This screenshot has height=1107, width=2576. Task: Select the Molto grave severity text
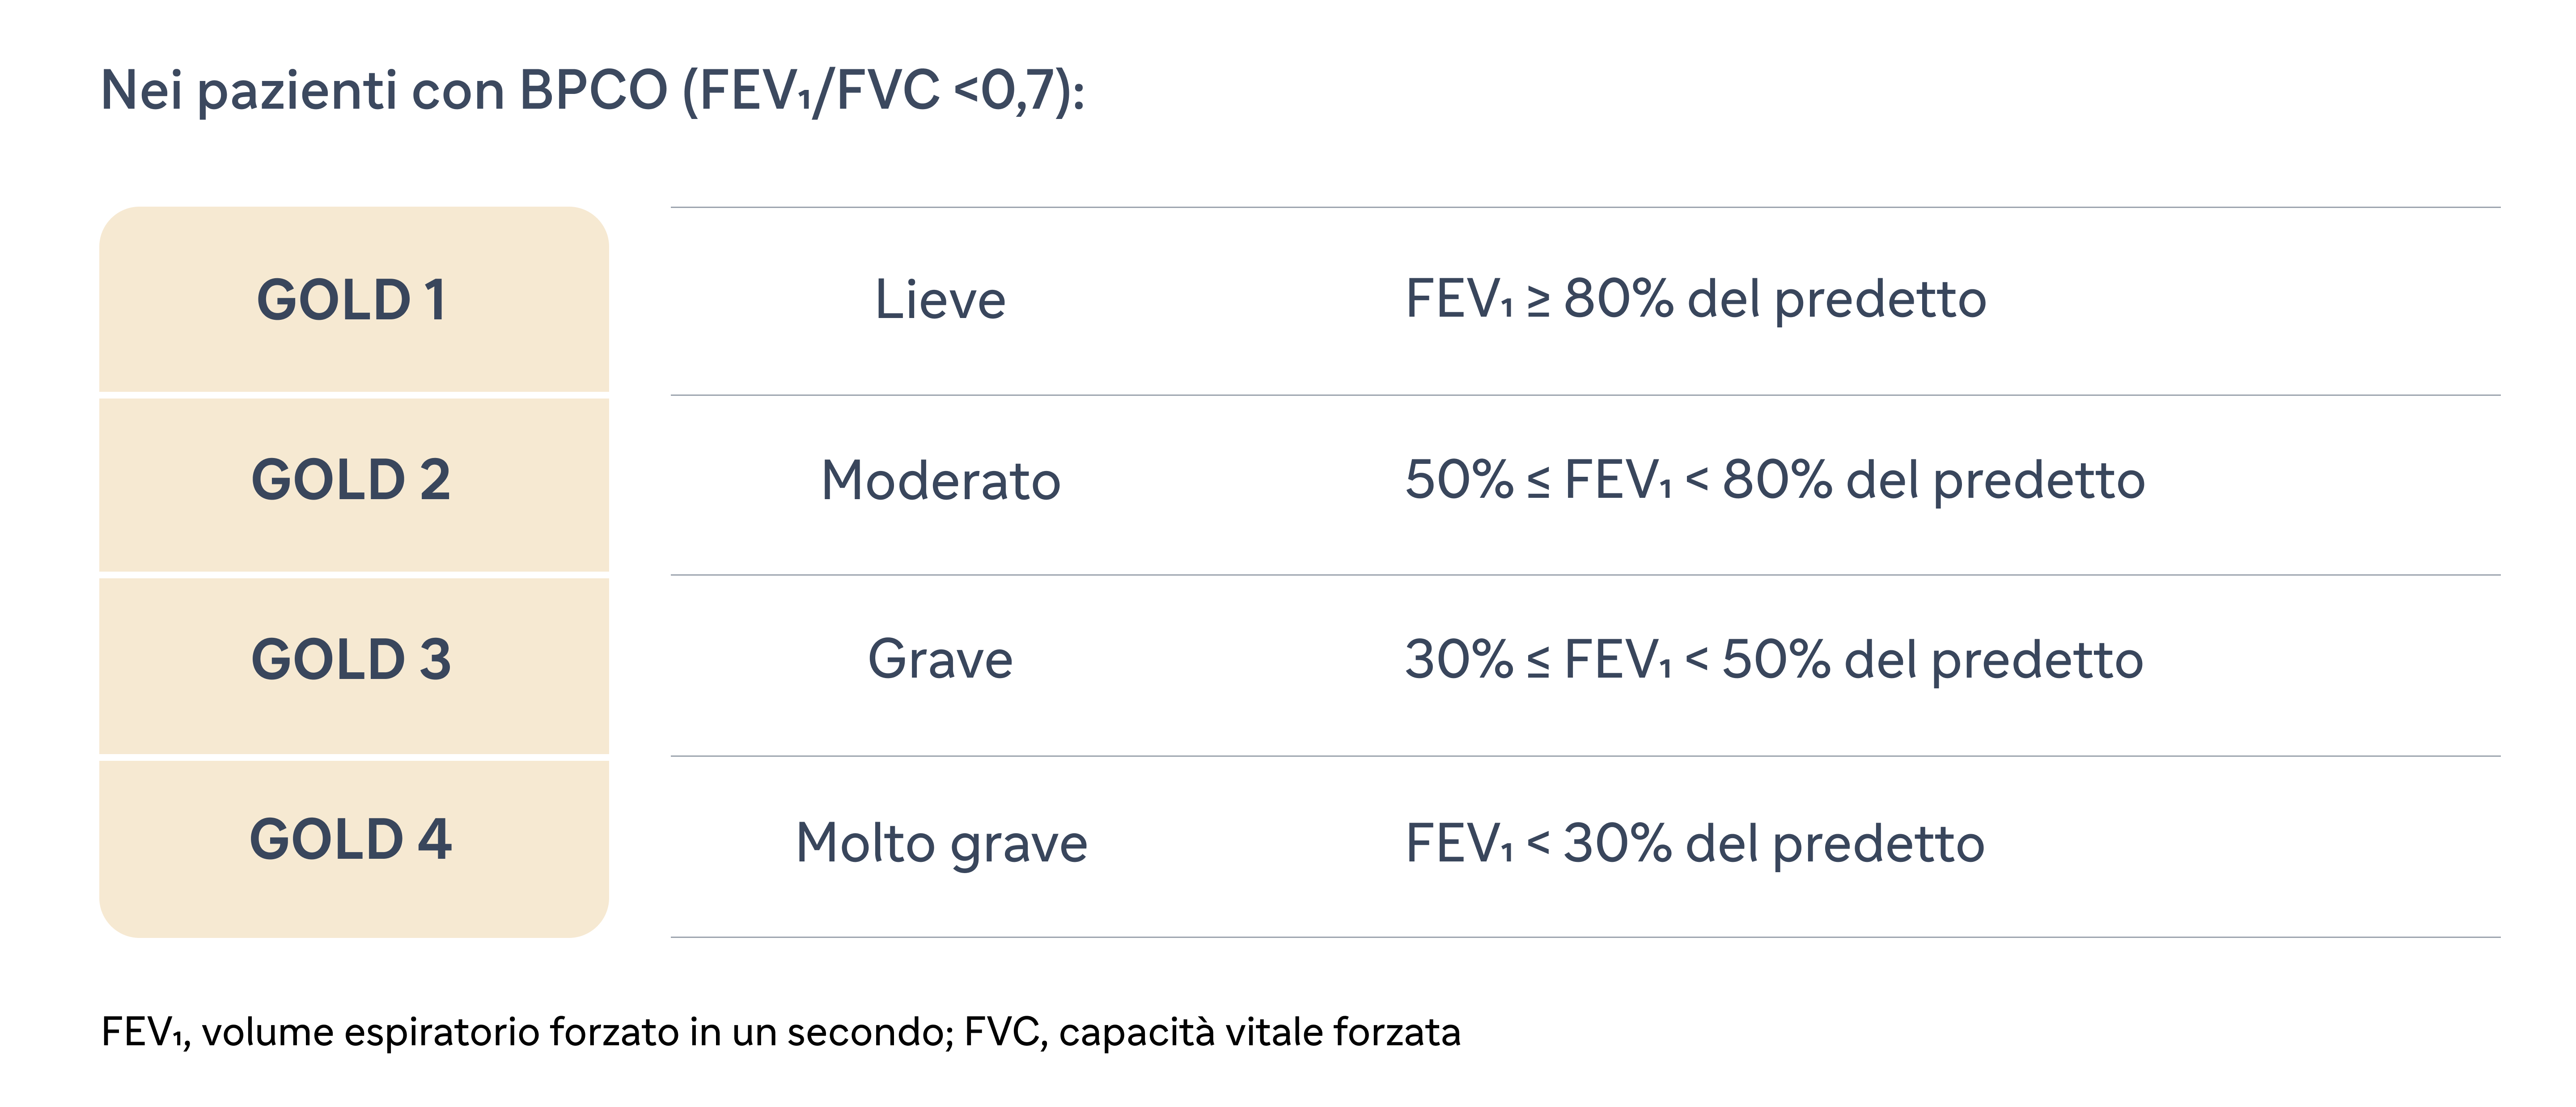(x=941, y=843)
